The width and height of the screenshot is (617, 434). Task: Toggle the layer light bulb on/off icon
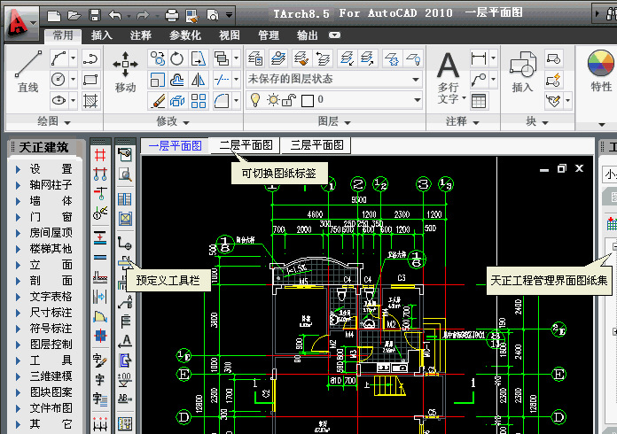pyautogui.click(x=254, y=100)
